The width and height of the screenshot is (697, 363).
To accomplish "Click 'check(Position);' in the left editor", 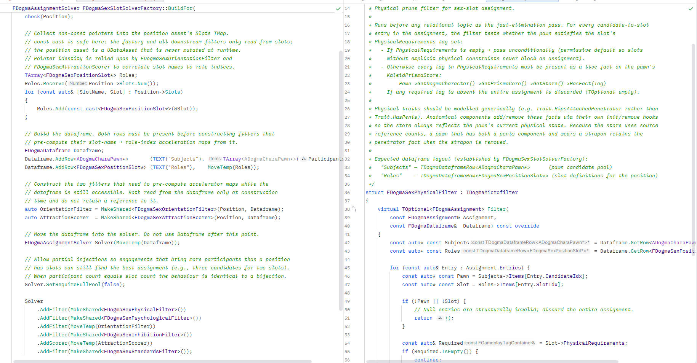I will (49, 17).
